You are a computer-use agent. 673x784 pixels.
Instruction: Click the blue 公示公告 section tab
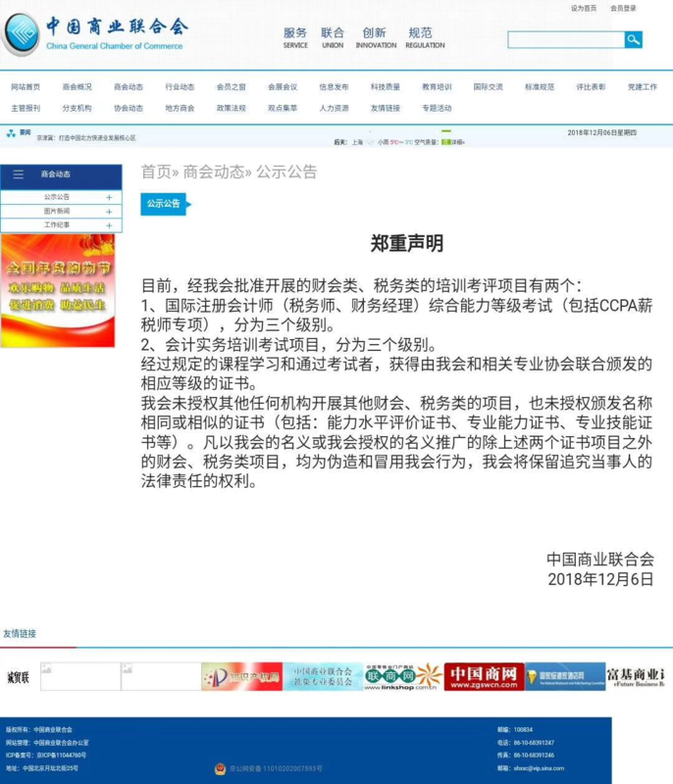[164, 204]
